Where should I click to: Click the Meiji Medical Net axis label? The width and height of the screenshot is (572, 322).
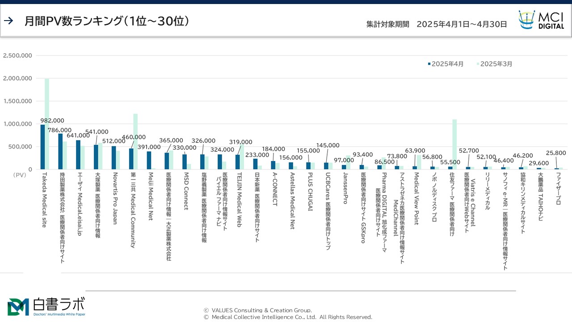point(150,196)
